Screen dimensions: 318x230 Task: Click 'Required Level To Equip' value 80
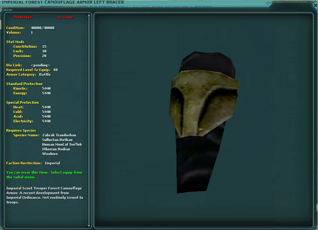click(x=56, y=70)
